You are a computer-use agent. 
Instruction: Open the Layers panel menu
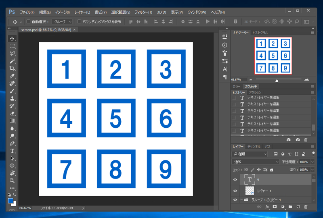click(x=313, y=147)
